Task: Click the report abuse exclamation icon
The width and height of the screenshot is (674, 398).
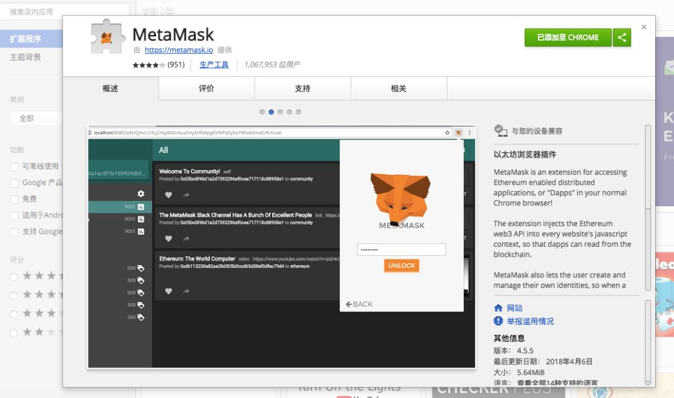Action: (x=498, y=321)
